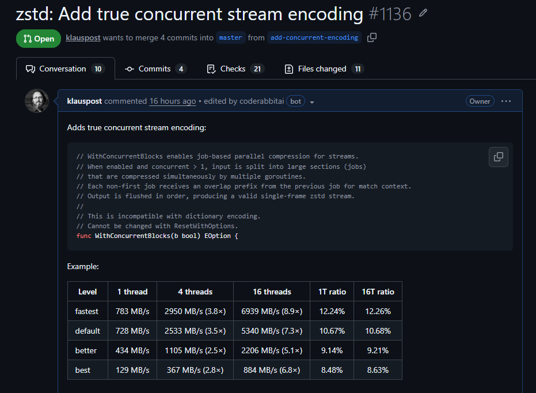Click the '6939 MB/s (8.9×)' cell

272,311
